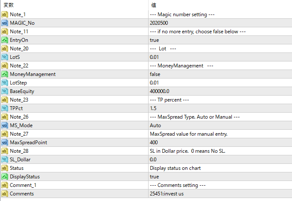The width and height of the screenshot is (292, 201).
Task: Click the double-type icon beside LotS
Action: coord(5,57)
